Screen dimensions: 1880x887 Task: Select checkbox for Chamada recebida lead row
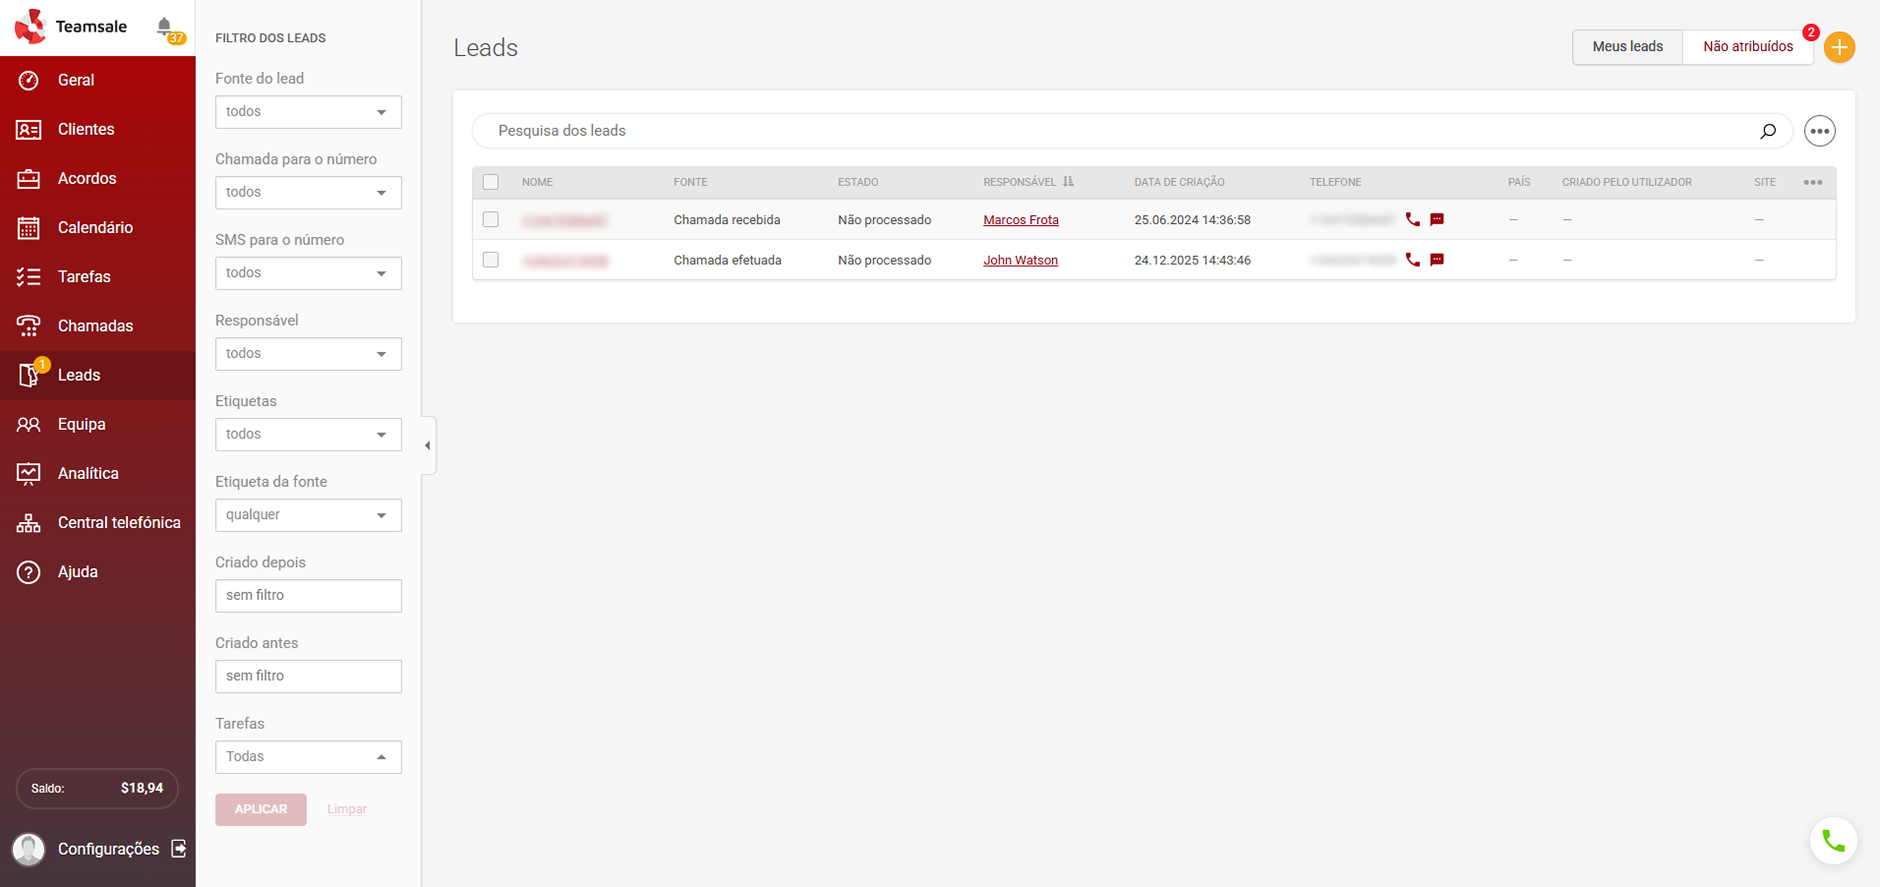[x=491, y=220]
